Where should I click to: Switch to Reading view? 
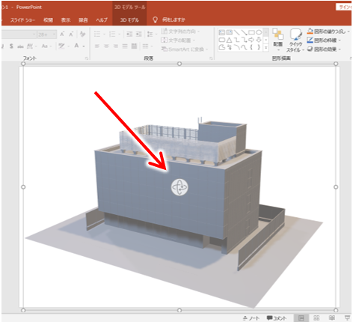pyautogui.click(x=332, y=318)
